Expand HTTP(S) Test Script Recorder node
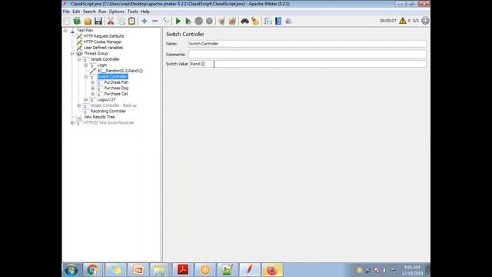Screen dimensions: 492x277 point(72,123)
